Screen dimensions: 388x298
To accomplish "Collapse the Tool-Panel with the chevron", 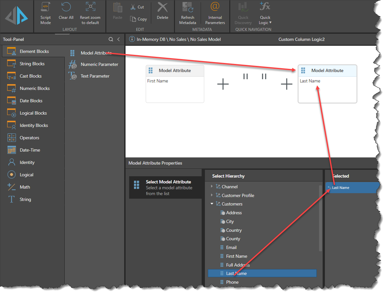I will coord(119,39).
